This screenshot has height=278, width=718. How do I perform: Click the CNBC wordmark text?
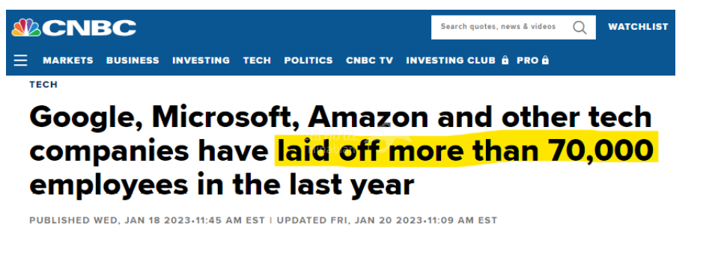point(89,28)
